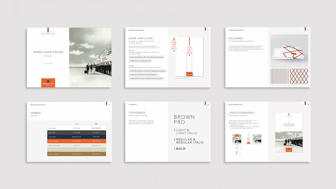Click the "Styleguide." subtitle on the cover
The image size is (336, 189).
coord(48,56)
